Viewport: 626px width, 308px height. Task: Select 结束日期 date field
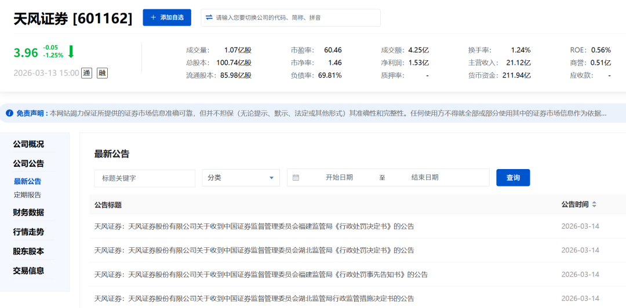(x=425, y=178)
